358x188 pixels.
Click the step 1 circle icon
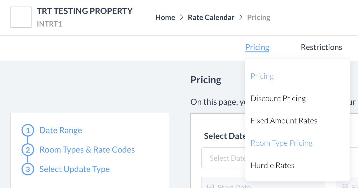click(x=28, y=130)
